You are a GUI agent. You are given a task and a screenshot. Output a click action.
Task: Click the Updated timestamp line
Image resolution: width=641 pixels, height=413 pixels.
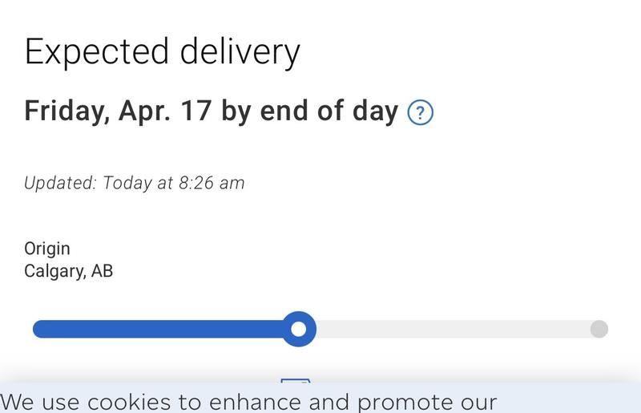point(134,183)
